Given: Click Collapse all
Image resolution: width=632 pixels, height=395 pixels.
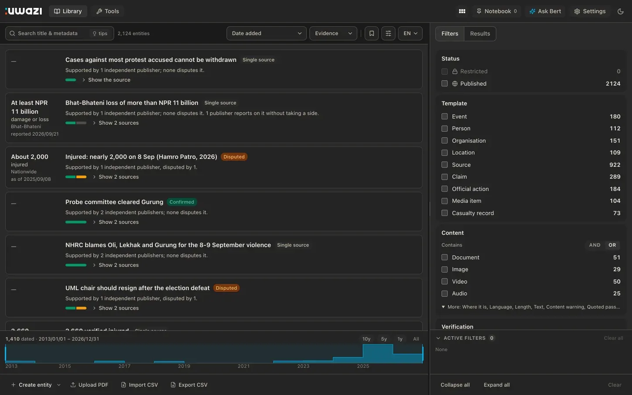Looking at the screenshot, I should point(455,385).
